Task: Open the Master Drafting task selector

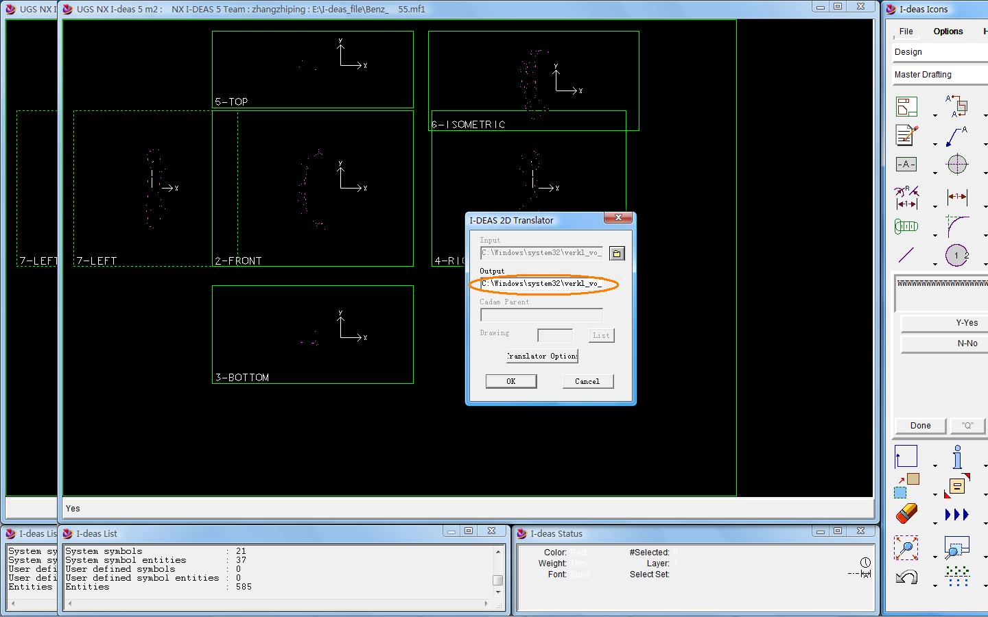Action: tap(940, 75)
